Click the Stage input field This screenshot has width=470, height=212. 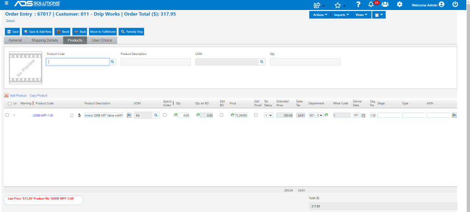389,115
